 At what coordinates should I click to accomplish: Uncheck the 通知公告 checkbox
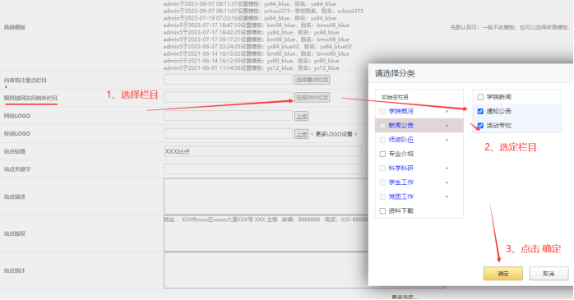tap(480, 111)
